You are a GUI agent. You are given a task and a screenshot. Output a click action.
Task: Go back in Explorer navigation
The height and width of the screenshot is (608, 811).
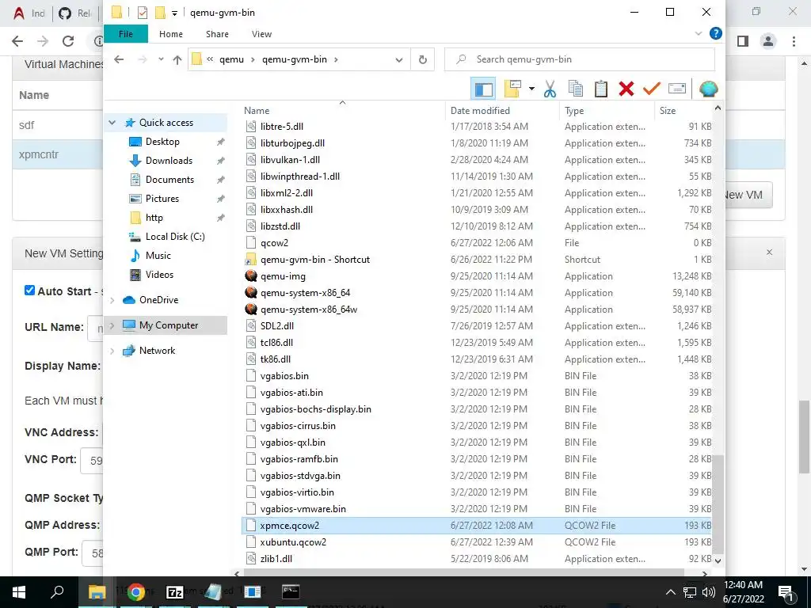tap(119, 59)
